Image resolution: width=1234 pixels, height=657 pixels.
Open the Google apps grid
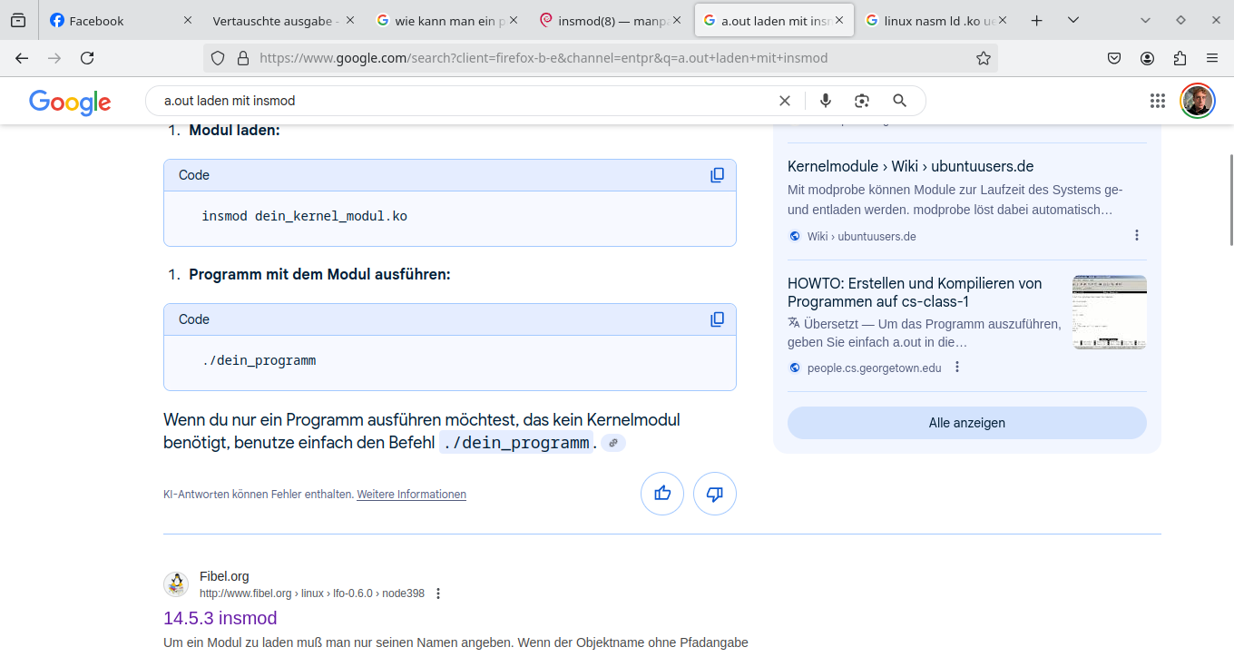[x=1157, y=100]
